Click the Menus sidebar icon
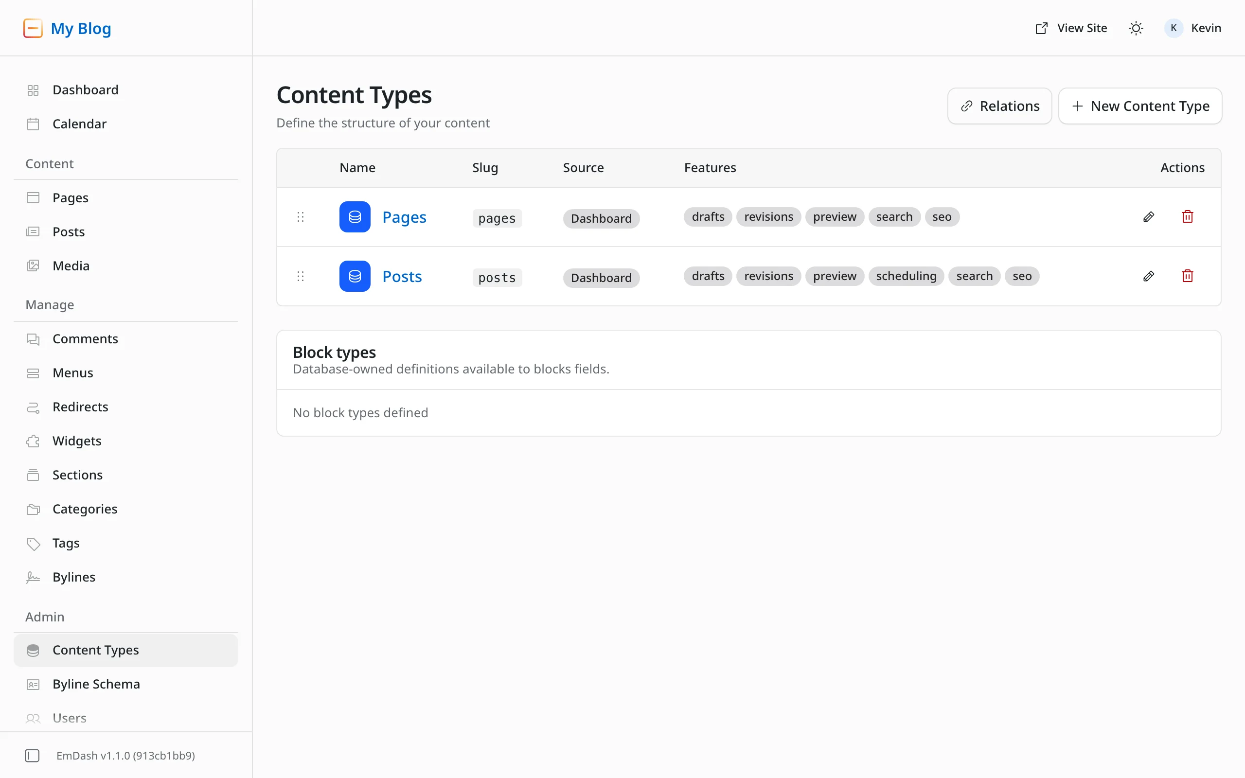The width and height of the screenshot is (1245, 778). (x=33, y=373)
